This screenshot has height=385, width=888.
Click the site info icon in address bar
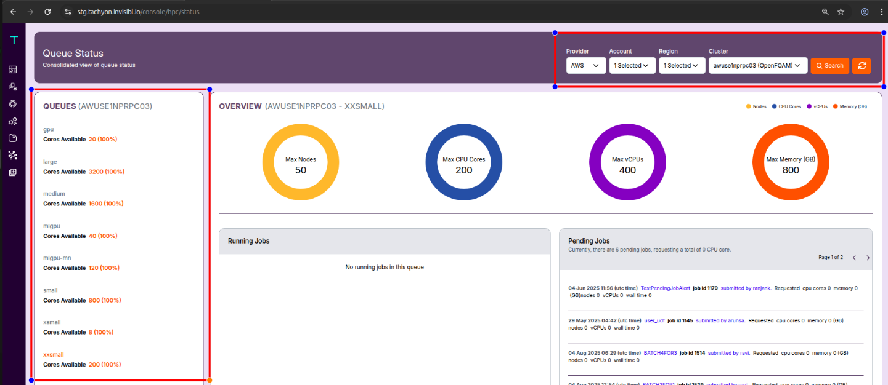(68, 12)
